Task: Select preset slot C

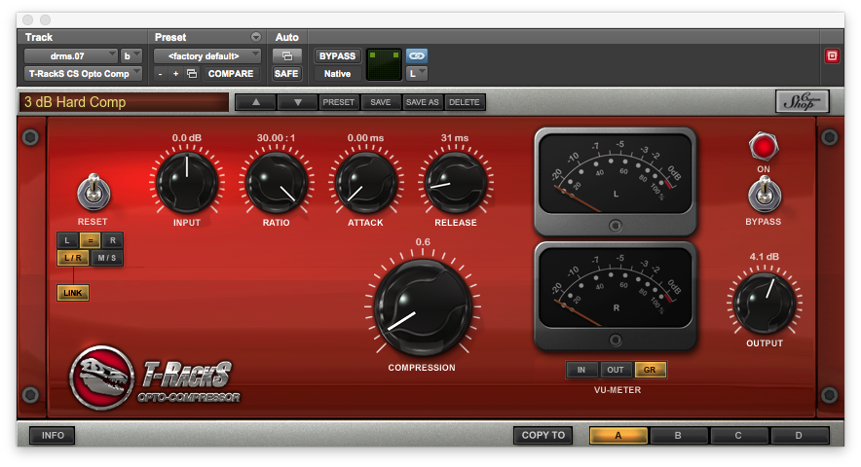Action: pyautogui.click(x=738, y=435)
